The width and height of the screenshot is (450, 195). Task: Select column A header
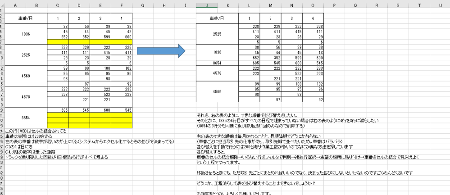point(15,5)
